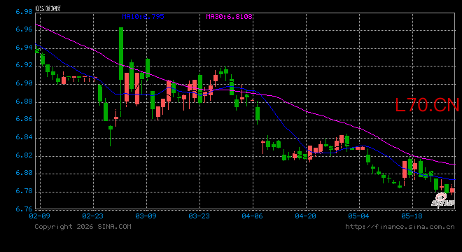Viewport: 462px width, 252px height.
Task: Click the MA30:6.8108 indicator label
Action: click(229, 17)
